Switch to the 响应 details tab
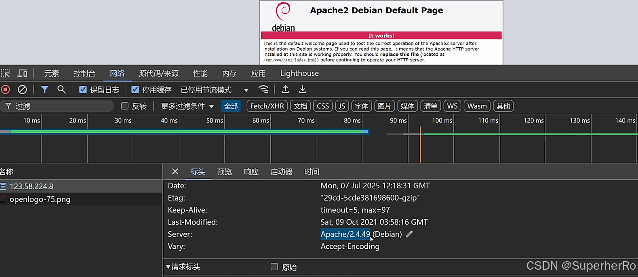Viewport: 638px width, 277px height. 251,172
